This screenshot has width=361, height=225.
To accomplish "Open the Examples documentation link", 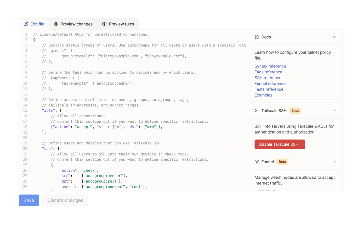I will 263,95.
